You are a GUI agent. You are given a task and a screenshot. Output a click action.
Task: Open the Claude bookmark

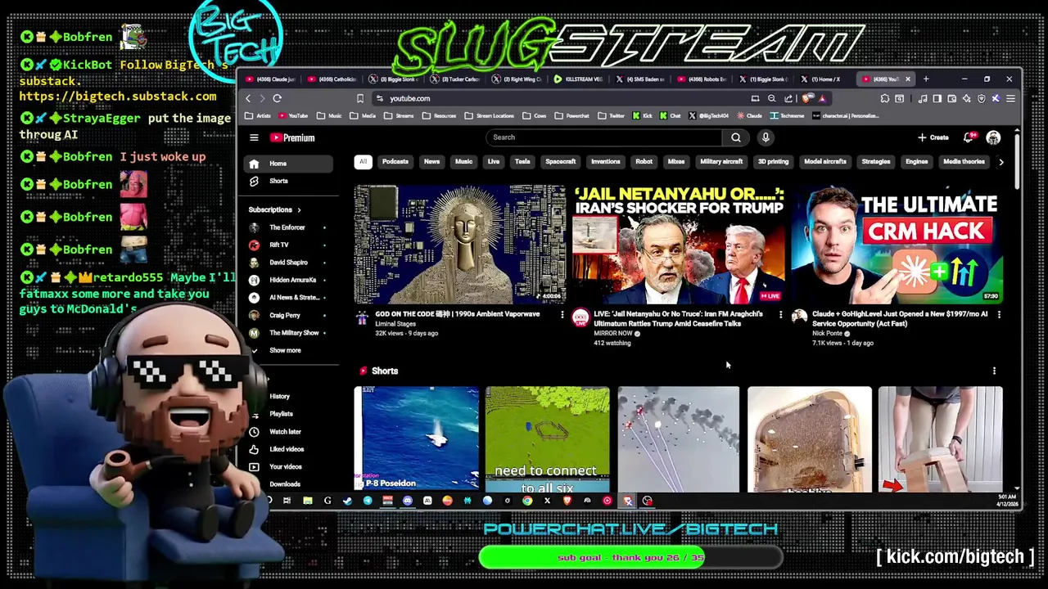tap(748, 116)
